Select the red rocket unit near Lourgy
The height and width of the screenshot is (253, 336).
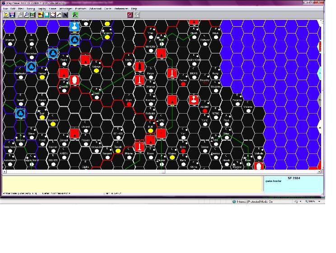(140, 67)
